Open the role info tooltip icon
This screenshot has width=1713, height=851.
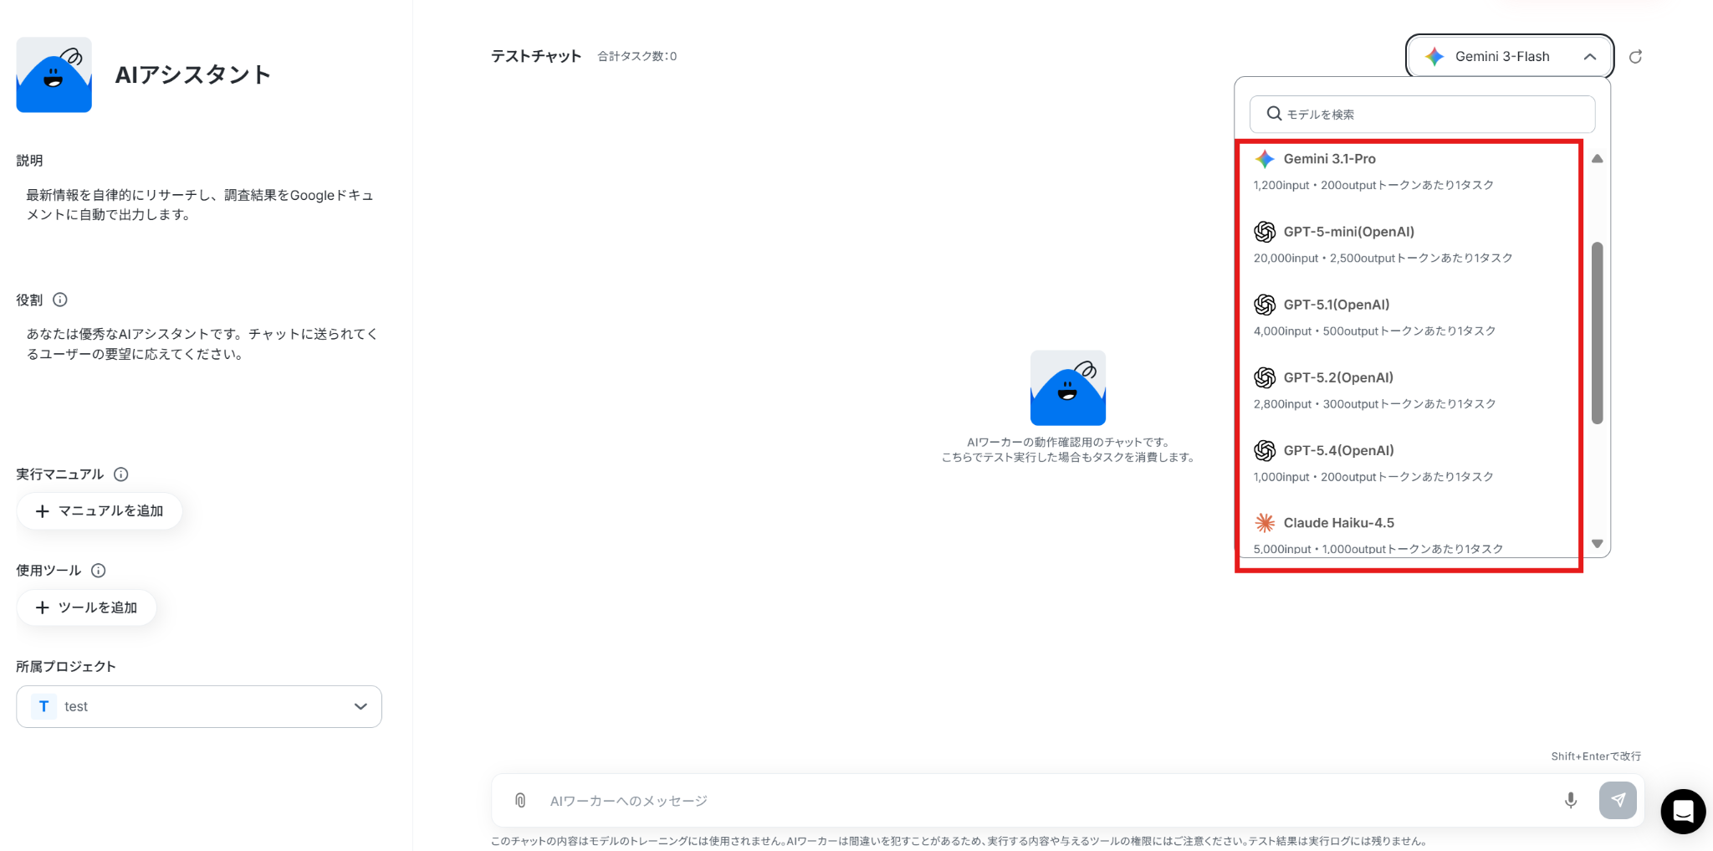(x=60, y=300)
